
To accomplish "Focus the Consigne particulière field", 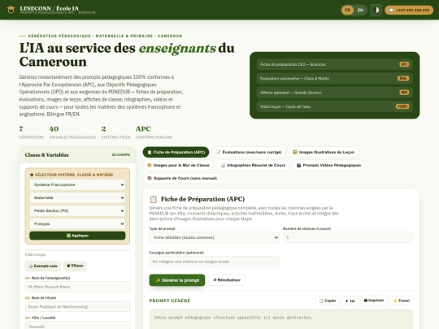I will click(214, 262).
